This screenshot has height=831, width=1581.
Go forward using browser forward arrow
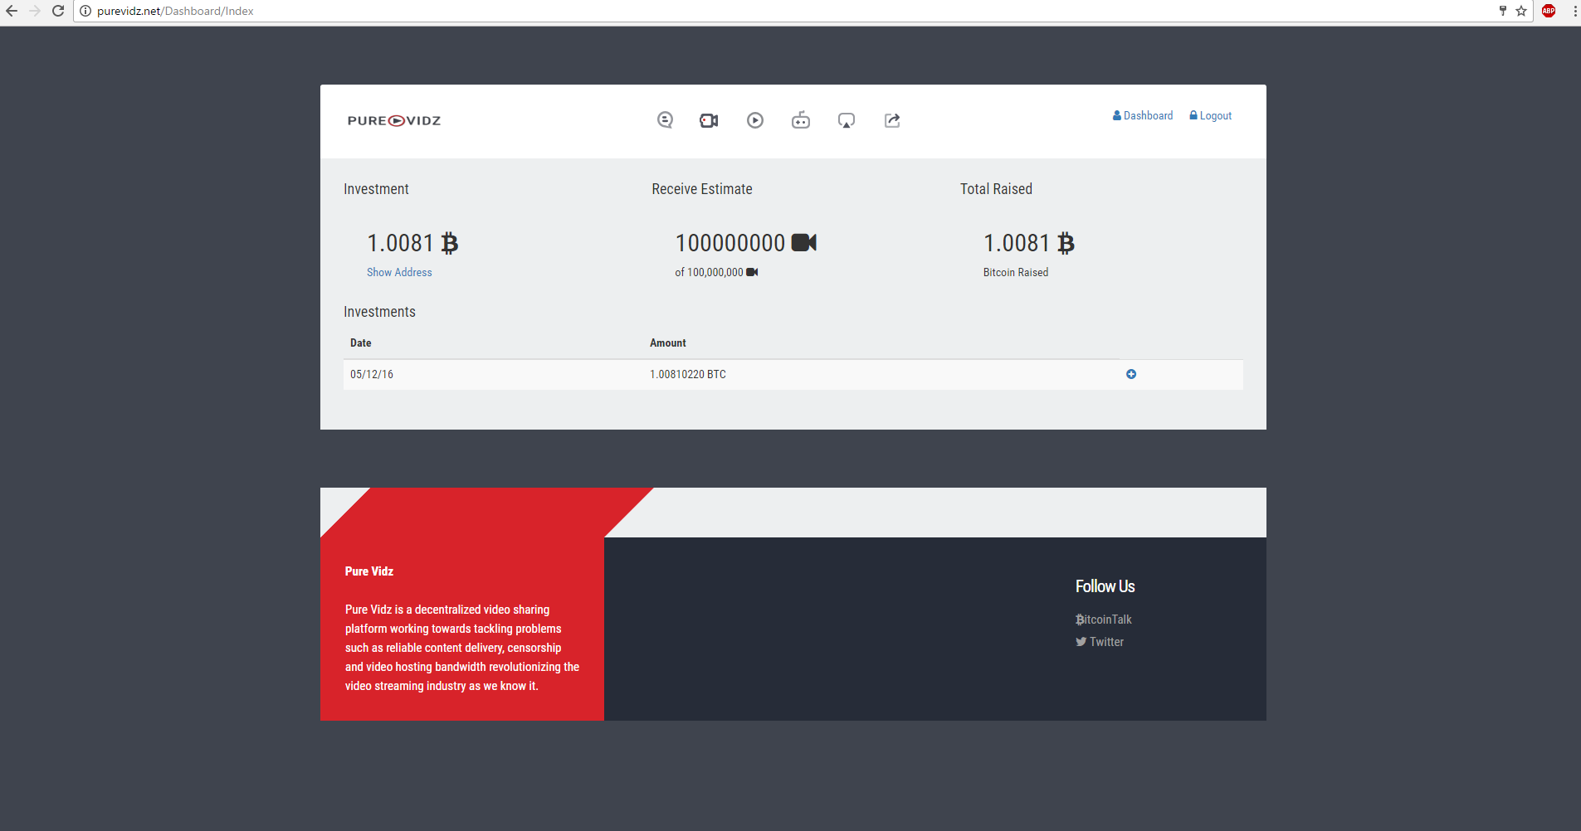[x=35, y=11]
